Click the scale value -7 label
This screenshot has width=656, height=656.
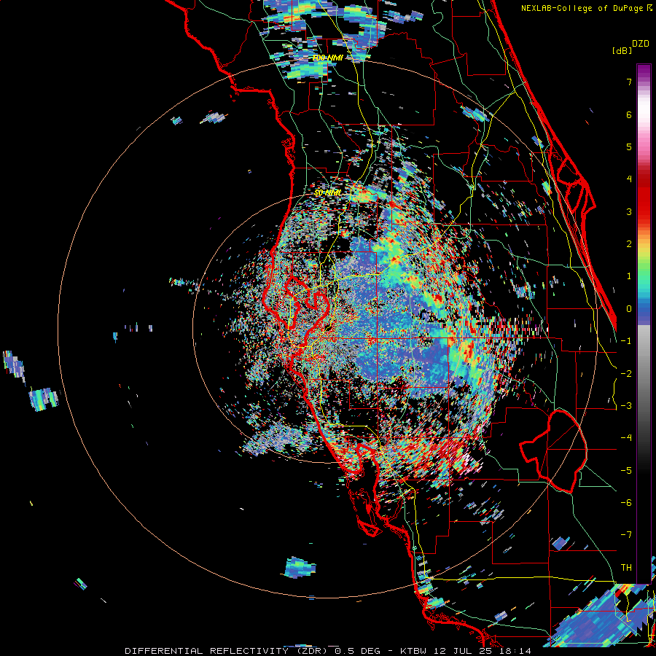click(x=626, y=535)
